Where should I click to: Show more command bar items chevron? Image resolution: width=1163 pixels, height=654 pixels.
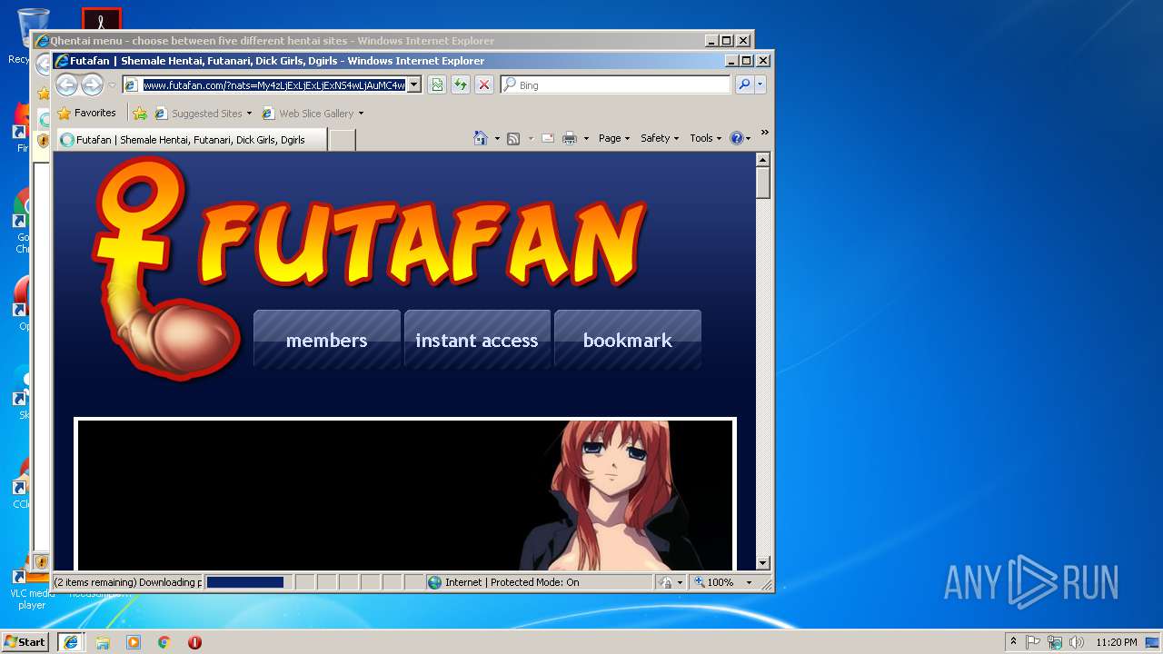click(765, 134)
